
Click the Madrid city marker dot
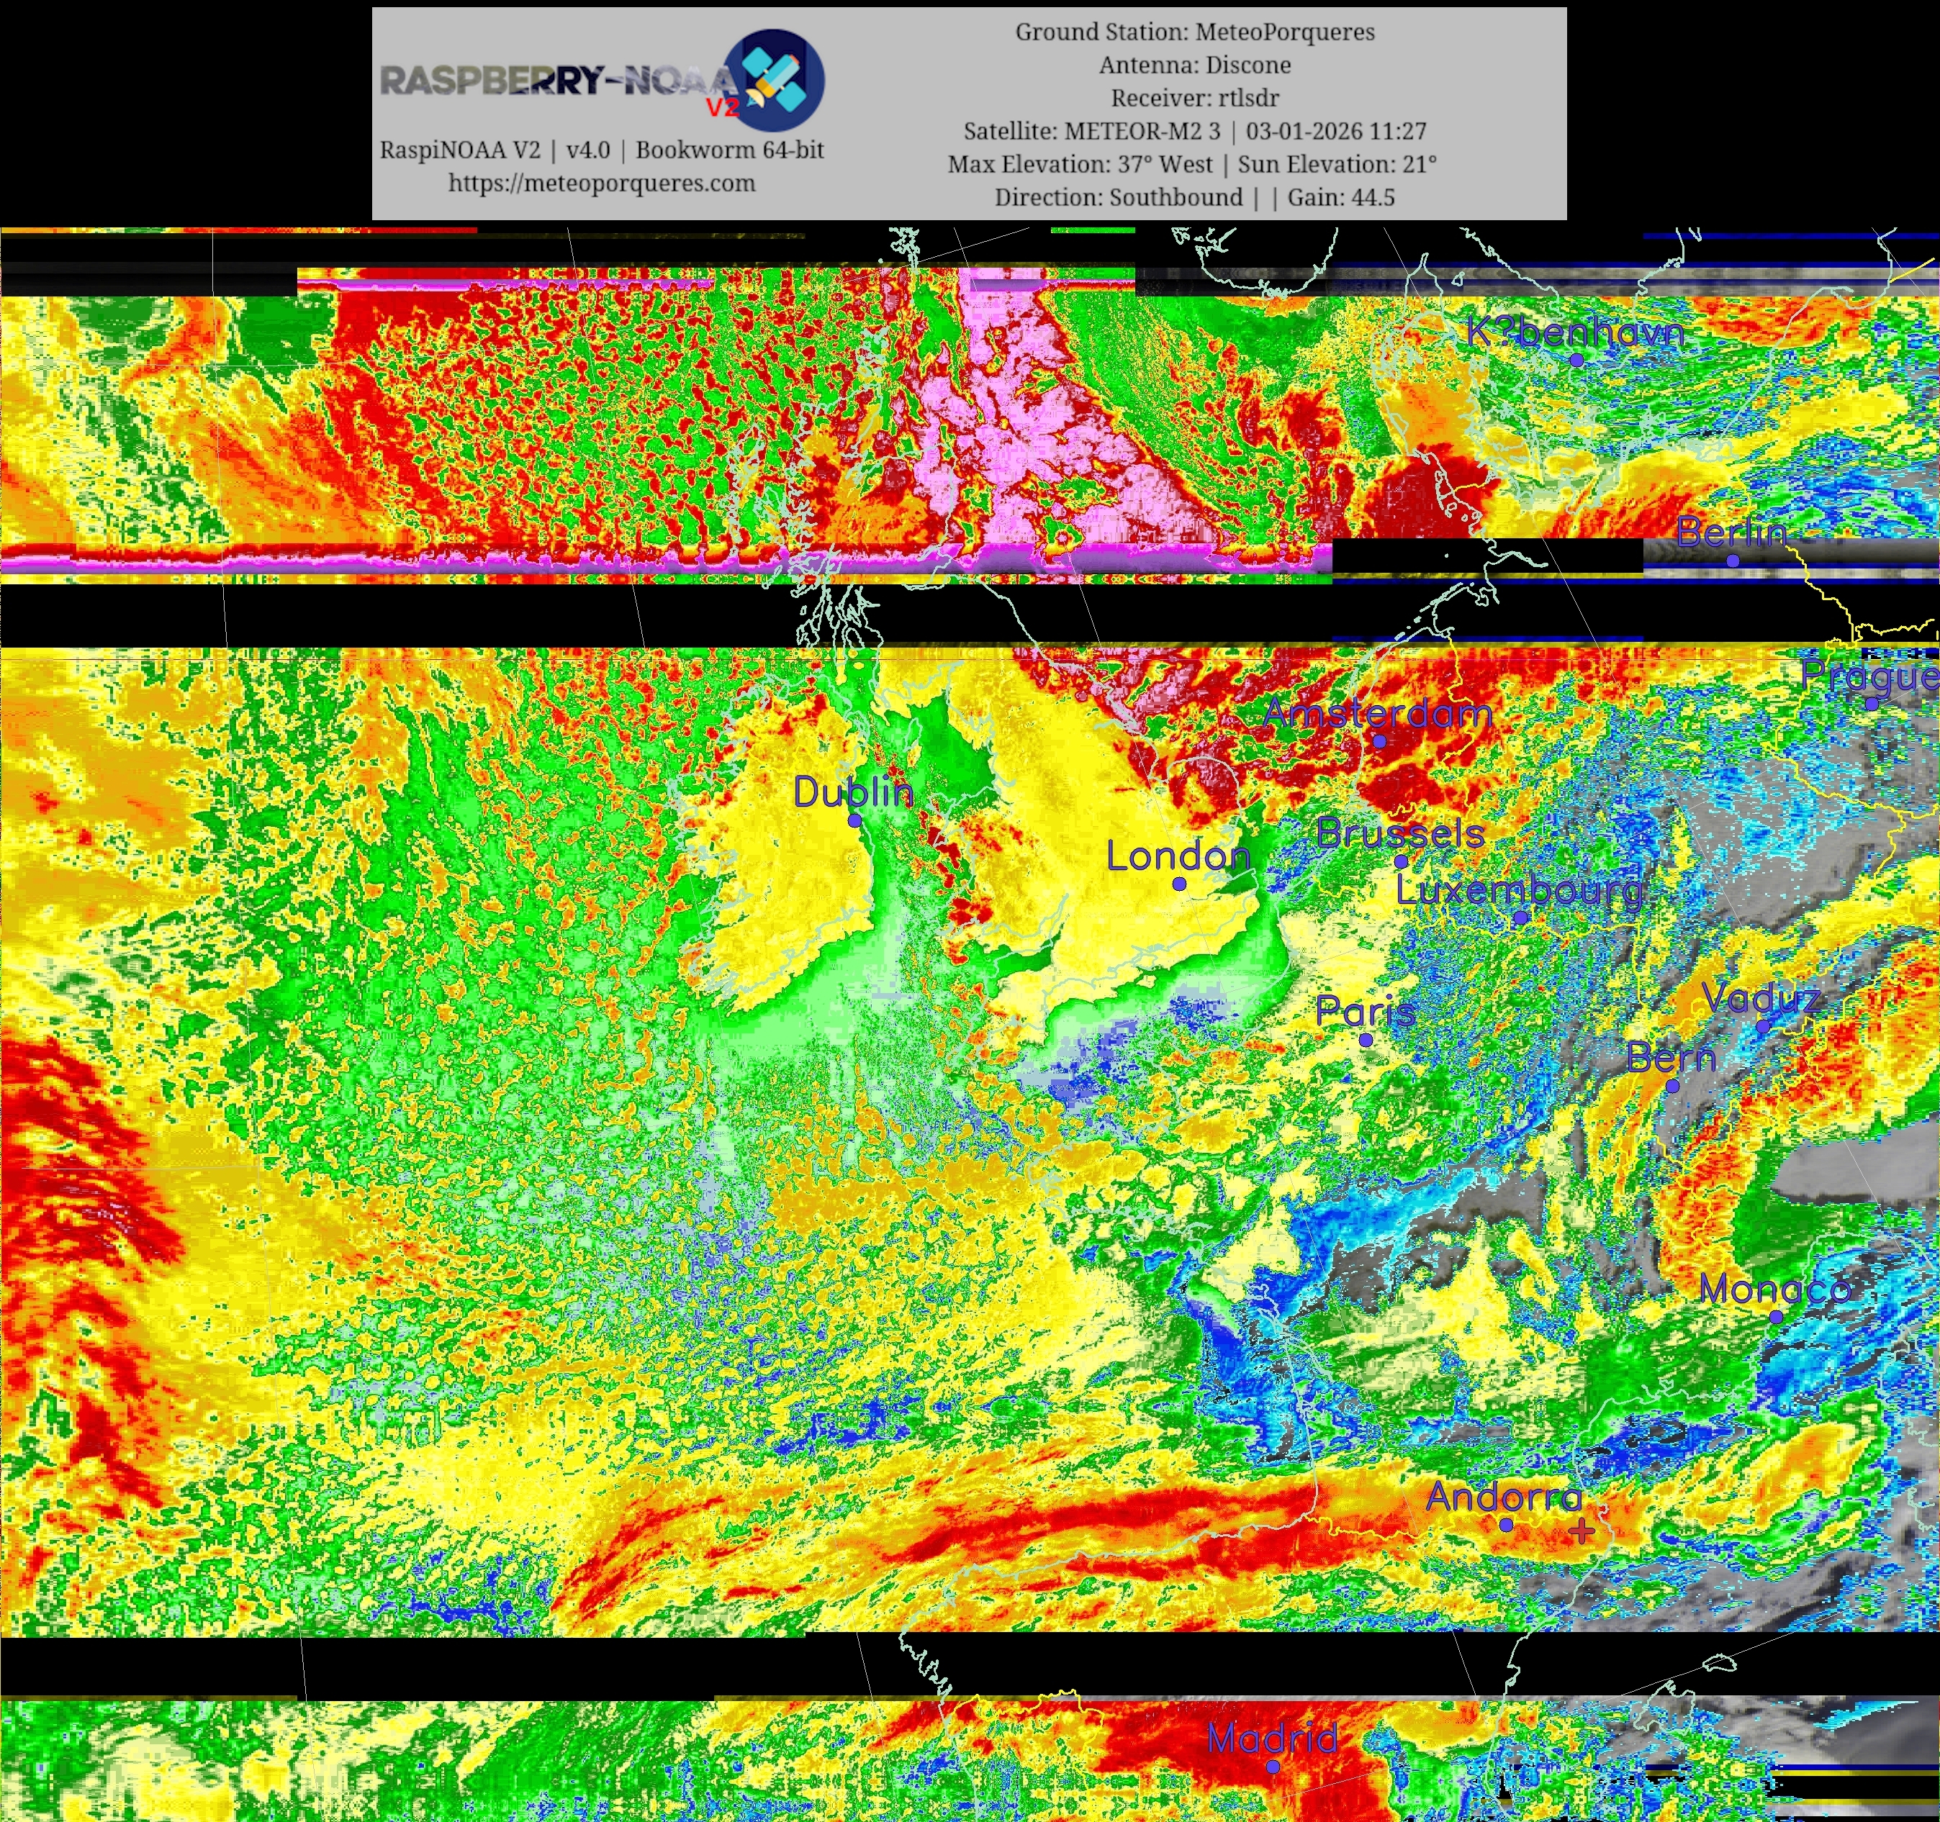click(1273, 1767)
